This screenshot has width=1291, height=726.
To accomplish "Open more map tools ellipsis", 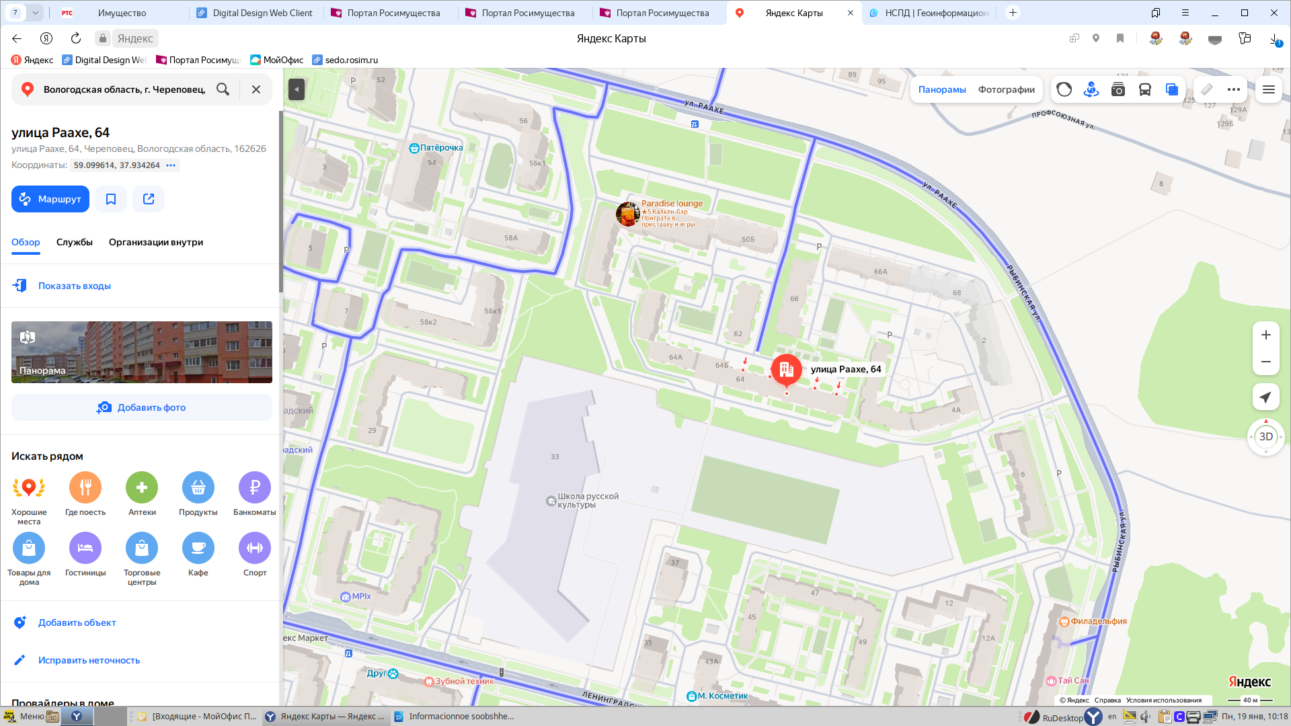I will (x=1233, y=89).
